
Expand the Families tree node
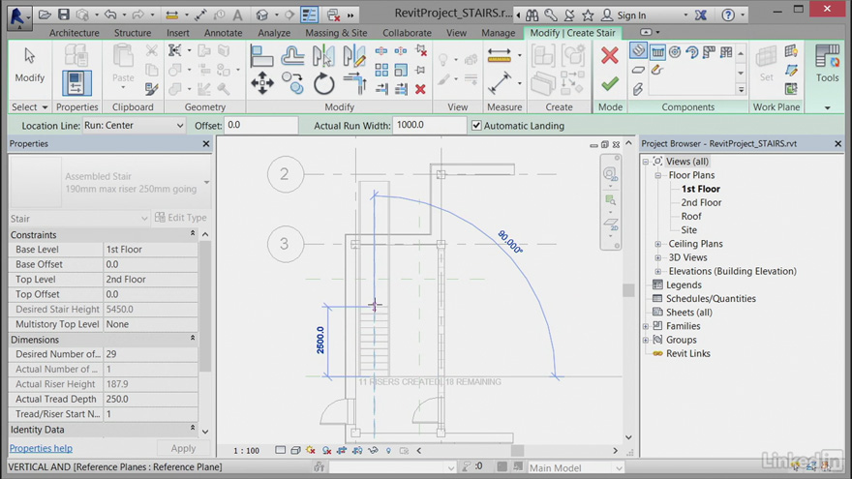(x=646, y=326)
